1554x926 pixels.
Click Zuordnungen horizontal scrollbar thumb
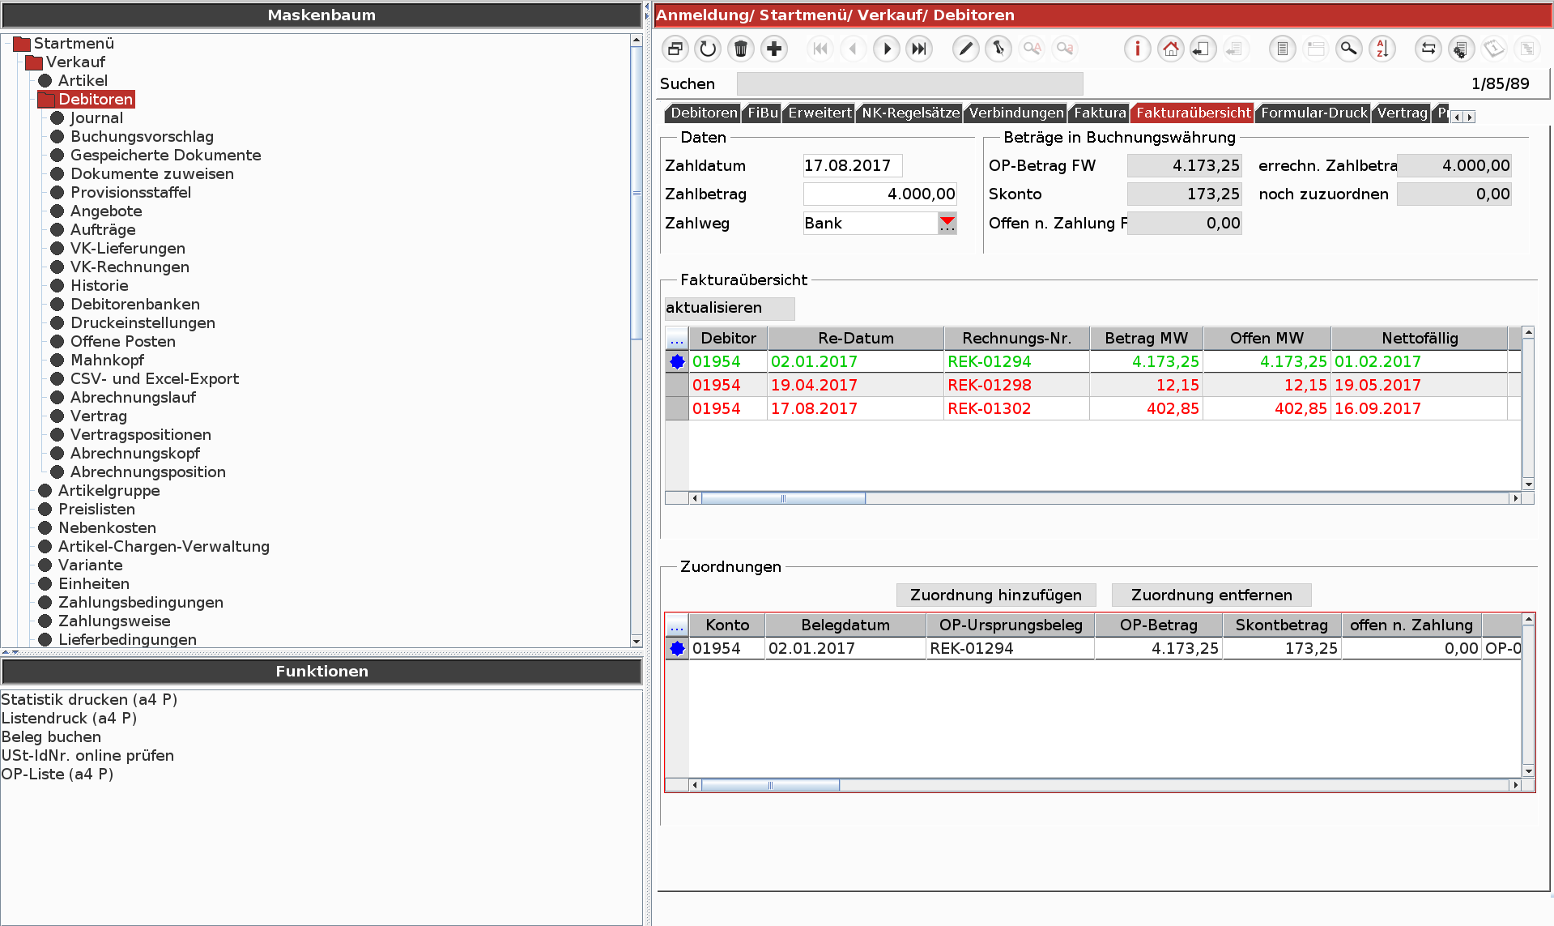tap(770, 785)
